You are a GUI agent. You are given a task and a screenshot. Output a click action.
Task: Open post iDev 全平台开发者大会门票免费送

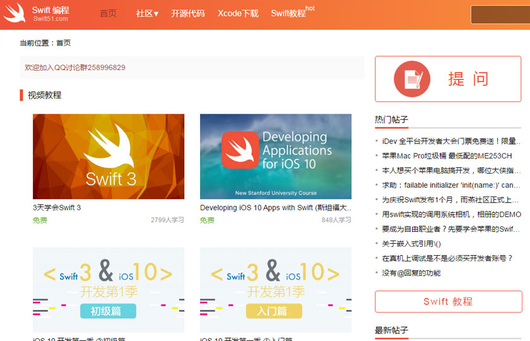[451, 141]
